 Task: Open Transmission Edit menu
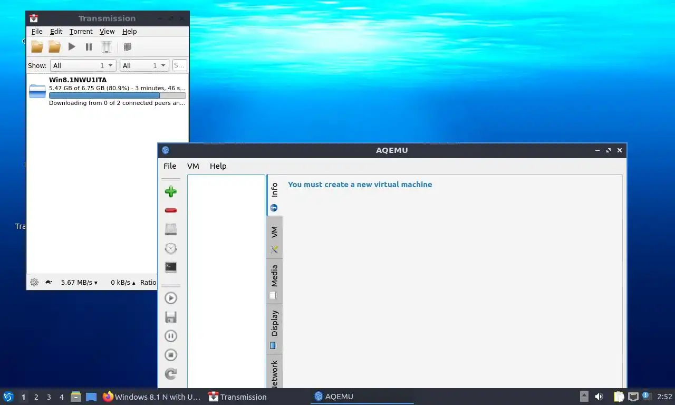(x=56, y=32)
